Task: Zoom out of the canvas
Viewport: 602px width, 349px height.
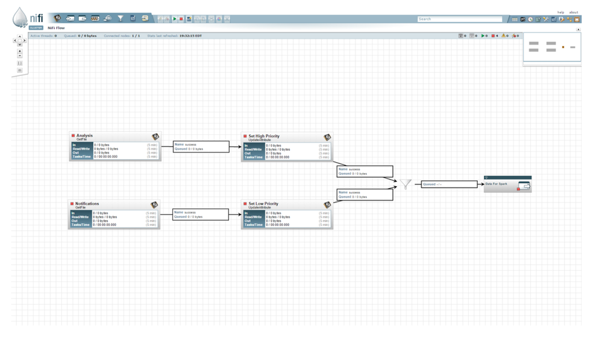Action: coord(19,55)
